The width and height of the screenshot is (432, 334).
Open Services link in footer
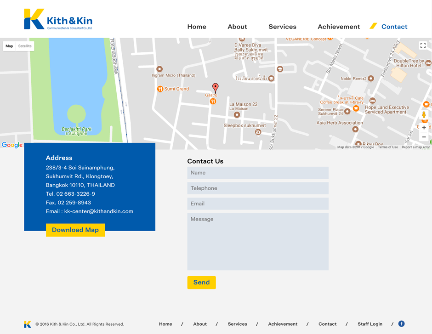(x=237, y=324)
